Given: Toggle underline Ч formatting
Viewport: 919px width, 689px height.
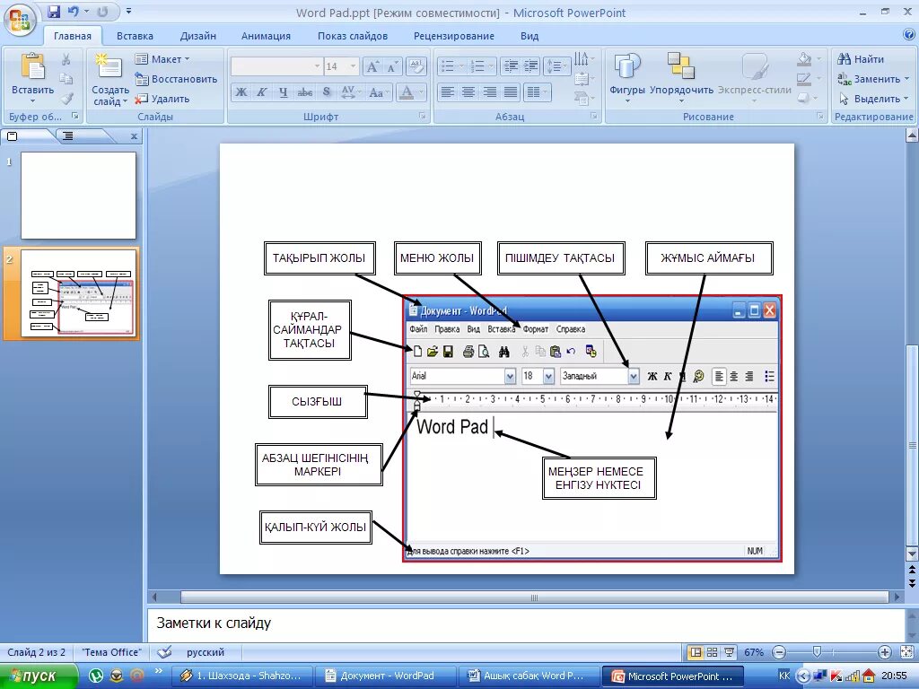Looking at the screenshot, I should click(283, 92).
